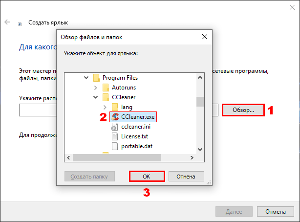
Task: Click the wizard's bottom Отмена button
Action: (x=275, y=211)
